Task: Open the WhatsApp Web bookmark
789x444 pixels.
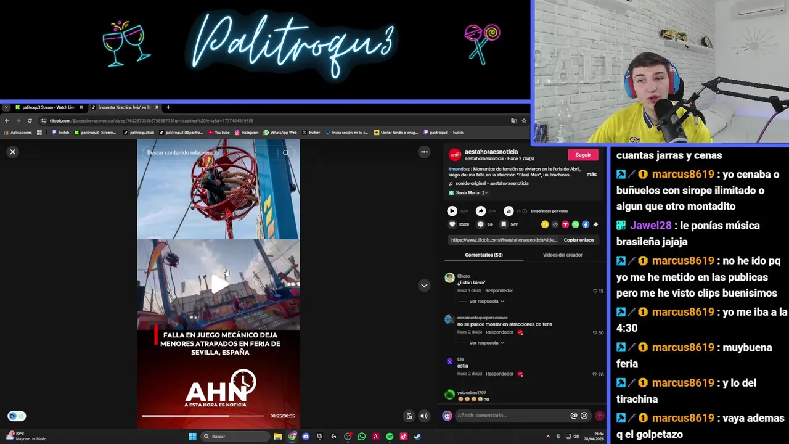Action: tap(280, 133)
